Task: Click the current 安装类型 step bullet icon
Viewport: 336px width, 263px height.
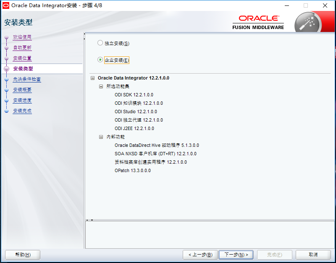Action: tap(7, 69)
